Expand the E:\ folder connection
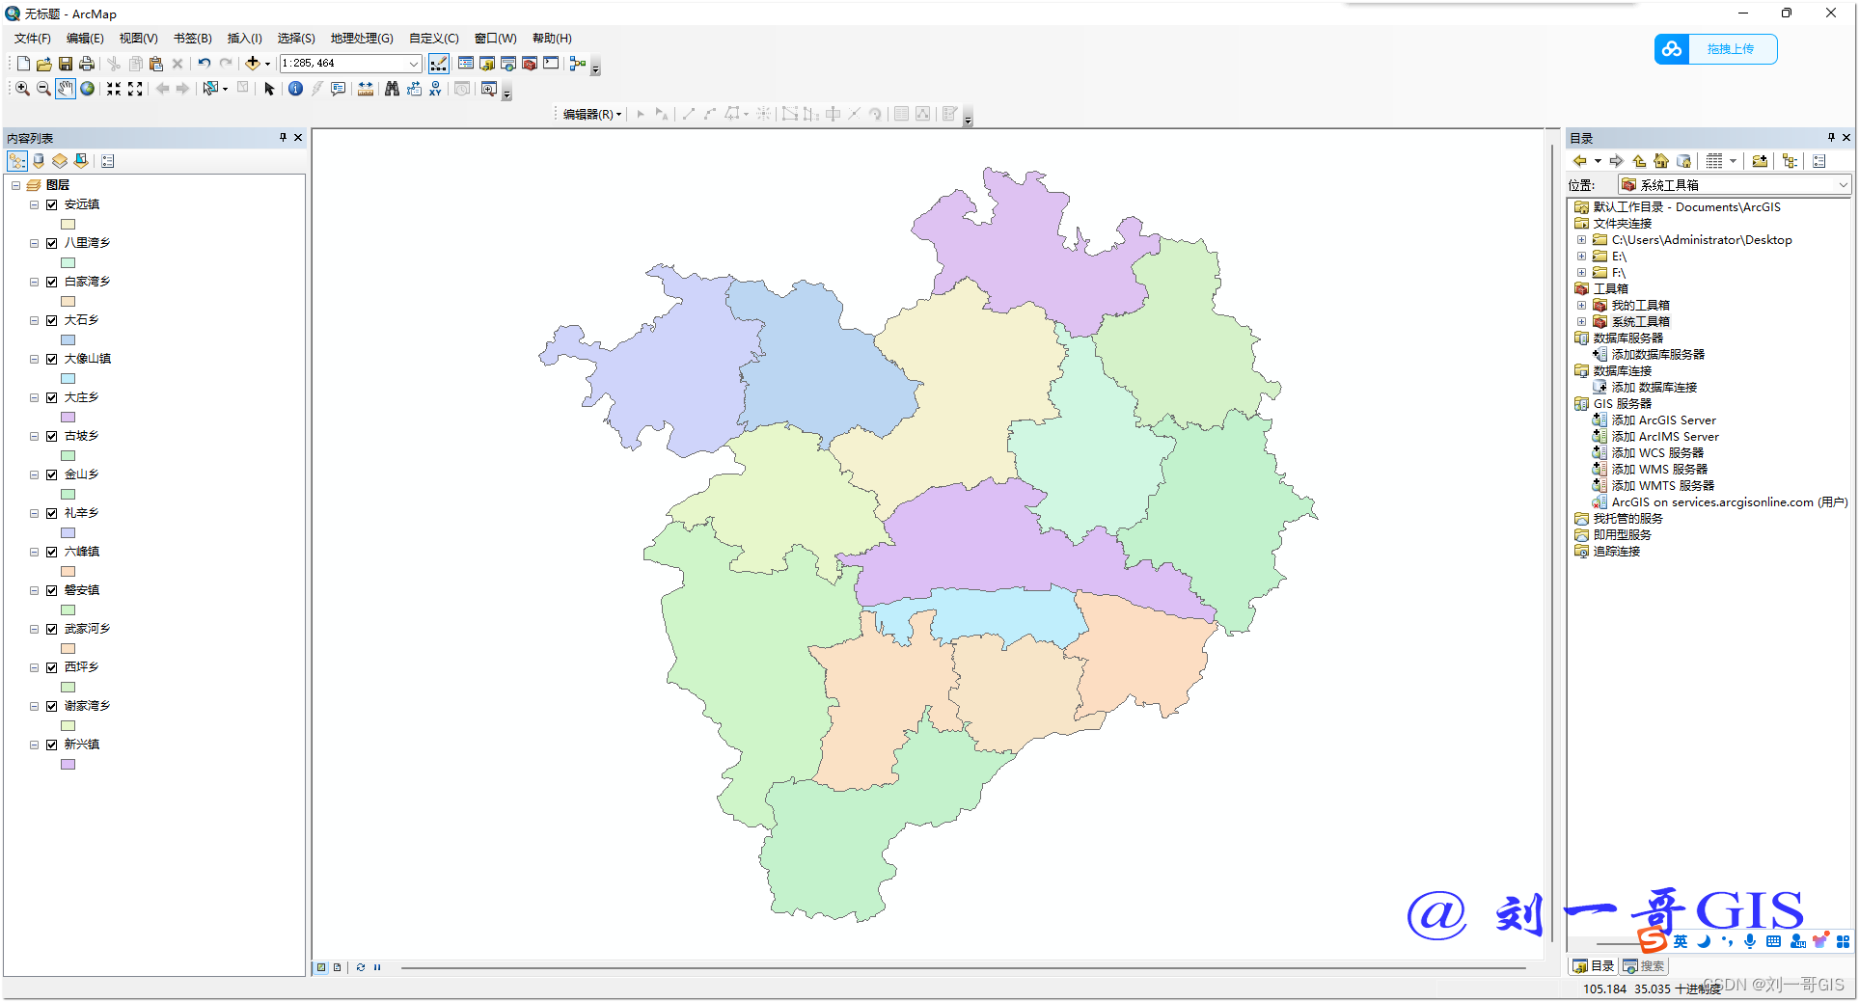This screenshot has width=1859, height=1002. click(1581, 257)
